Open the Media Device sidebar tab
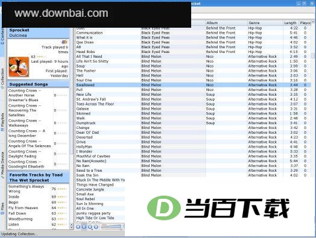 point(2,165)
